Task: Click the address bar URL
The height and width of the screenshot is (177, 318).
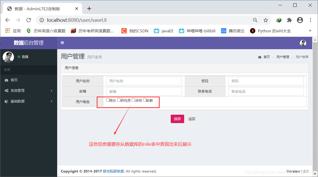Action: click(x=77, y=20)
